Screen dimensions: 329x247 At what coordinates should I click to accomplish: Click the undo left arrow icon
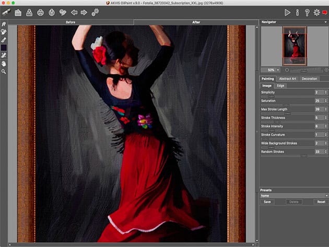(x=74, y=12)
